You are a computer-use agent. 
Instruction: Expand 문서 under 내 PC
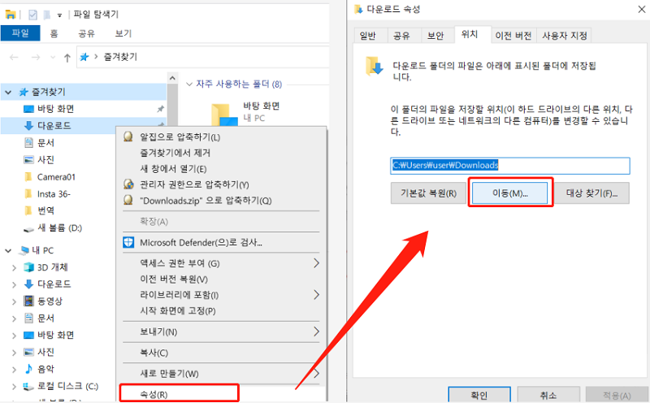pyautogui.click(x=14, y=318)
